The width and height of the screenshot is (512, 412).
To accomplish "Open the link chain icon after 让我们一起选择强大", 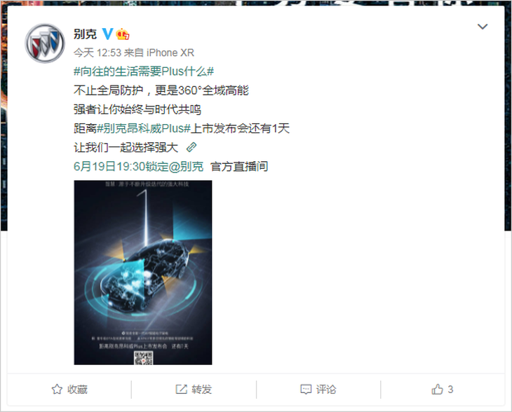I will 191,147.
